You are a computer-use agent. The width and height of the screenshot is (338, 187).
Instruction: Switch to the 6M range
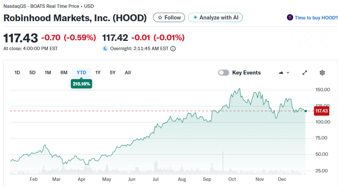pyautogui.click(x=64, y=73)
